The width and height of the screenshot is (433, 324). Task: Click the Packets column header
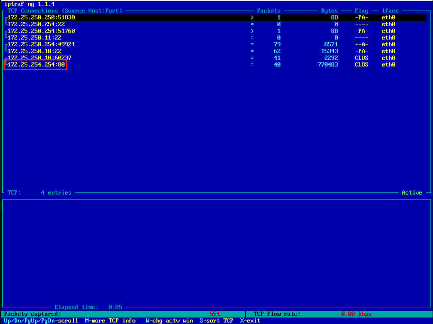coord(269,11)
